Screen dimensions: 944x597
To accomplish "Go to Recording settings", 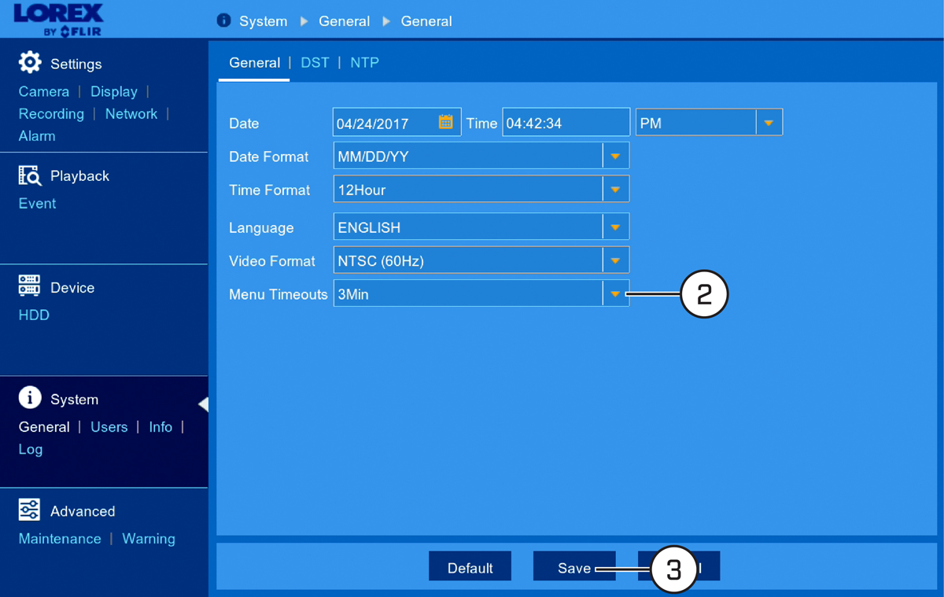I will (x=51, y=113).
